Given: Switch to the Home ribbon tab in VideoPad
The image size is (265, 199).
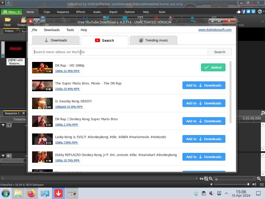Looking at the screenshot, I should click(30, 12).
